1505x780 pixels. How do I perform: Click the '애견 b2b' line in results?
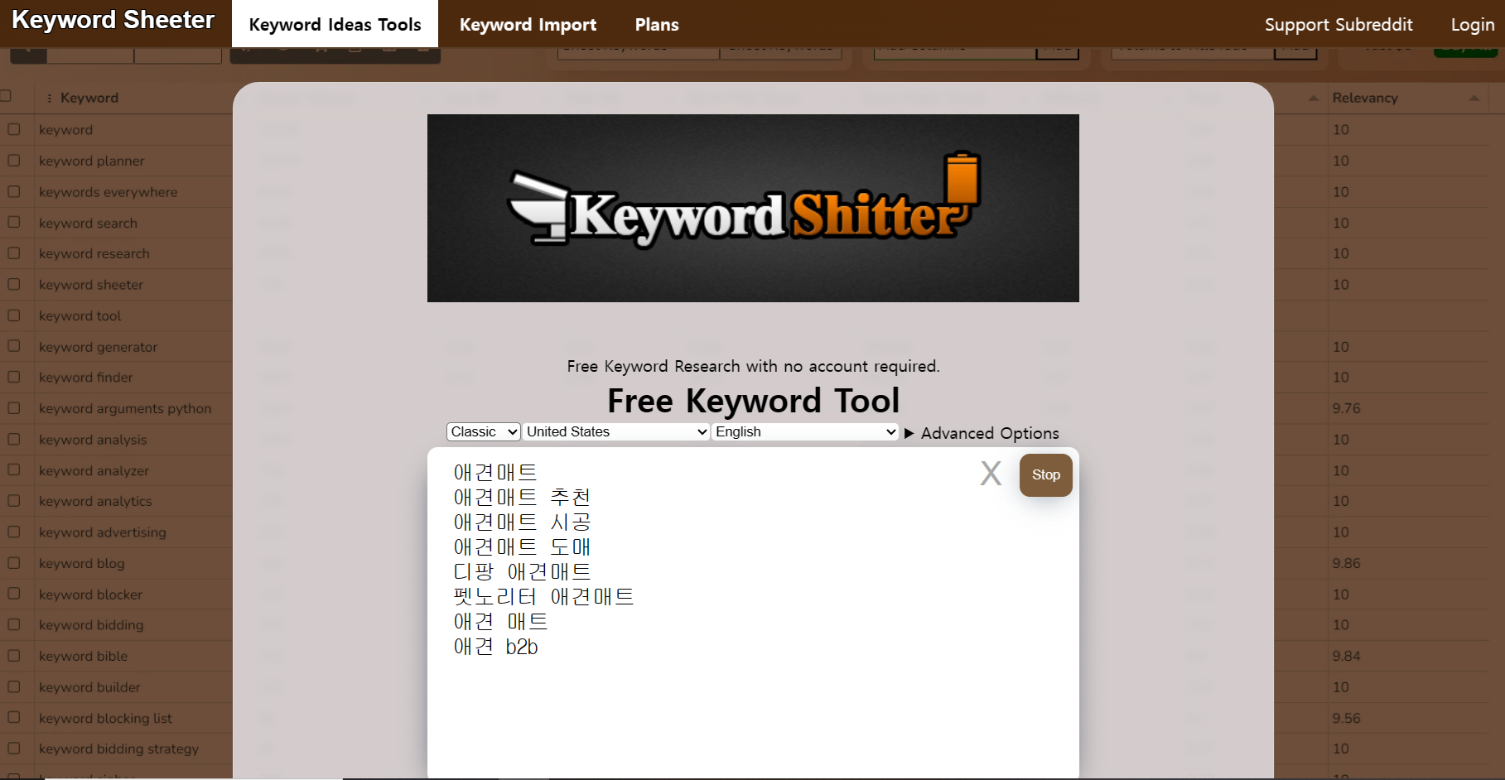click(x=495, y=647)
